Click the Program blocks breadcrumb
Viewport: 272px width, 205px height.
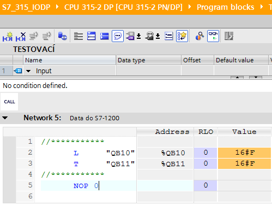tap(226, 7)
